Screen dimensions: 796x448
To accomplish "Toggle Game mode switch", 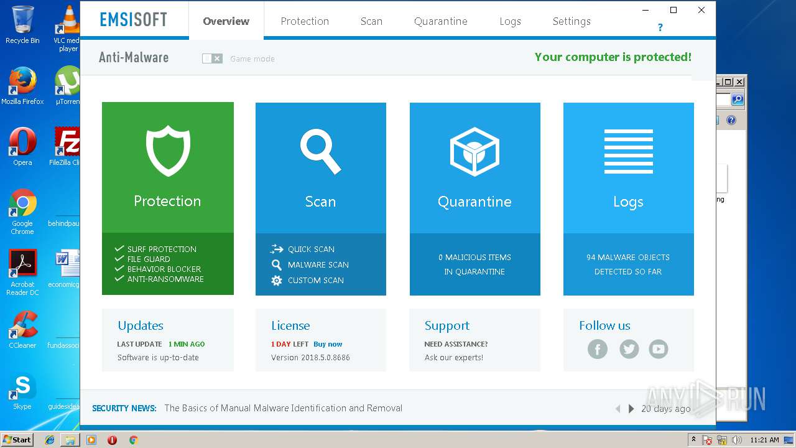I will coord(212,58).
